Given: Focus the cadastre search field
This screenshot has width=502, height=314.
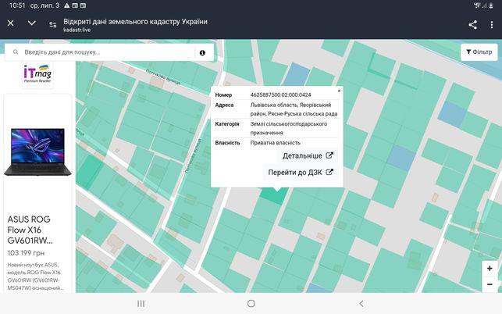Looking at the screenshot, I should point(109,52).
